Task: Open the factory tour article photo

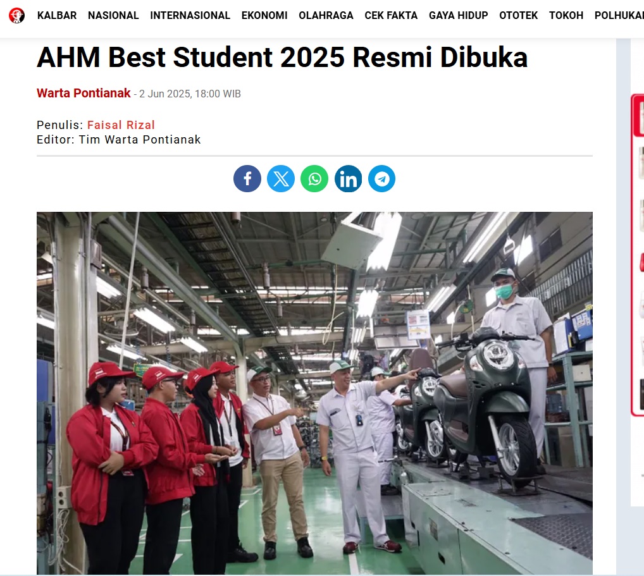Action: [314, 393]
